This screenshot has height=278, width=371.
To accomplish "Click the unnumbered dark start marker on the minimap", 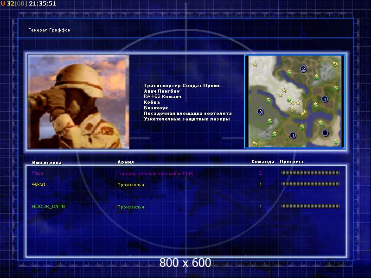I will pos(325,133).
